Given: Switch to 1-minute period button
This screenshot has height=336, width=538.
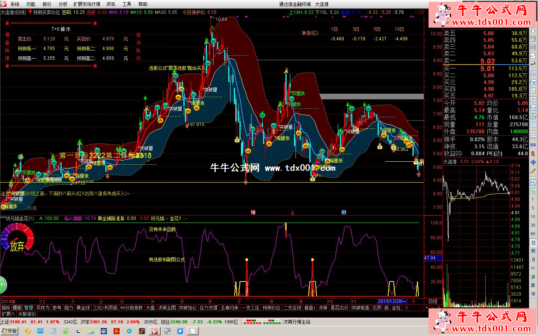Looking at the screenshot, I should (x=533, y=199).
